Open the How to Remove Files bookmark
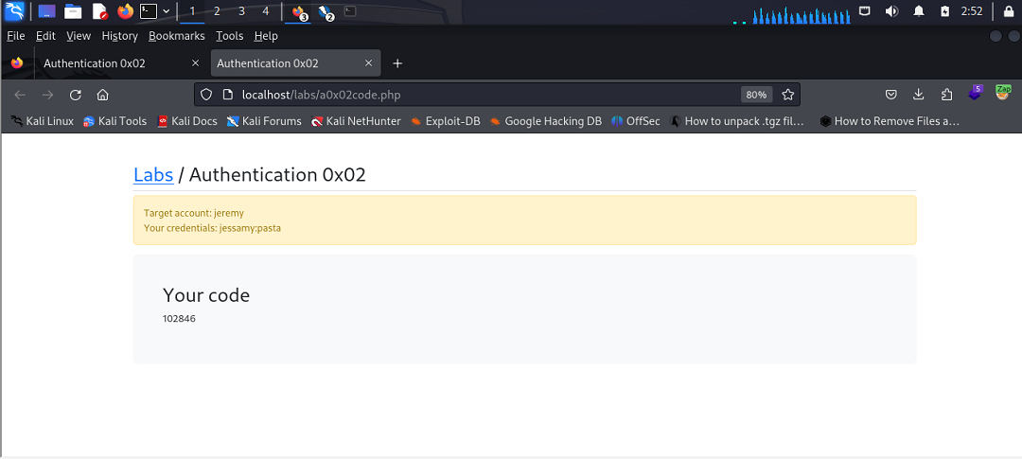 pos(890,120)
